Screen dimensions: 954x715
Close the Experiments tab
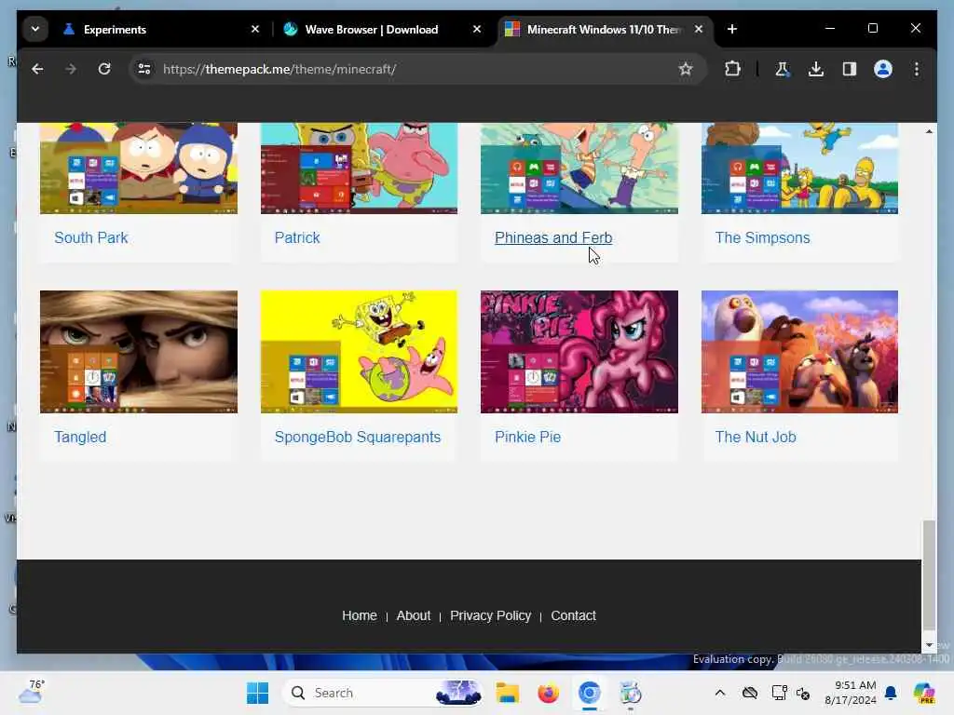click(x=255, y=29)
